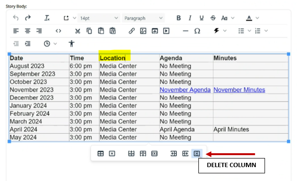Click the Delete row icon
This screenshot has height=181, width=300.
[154, 154]
